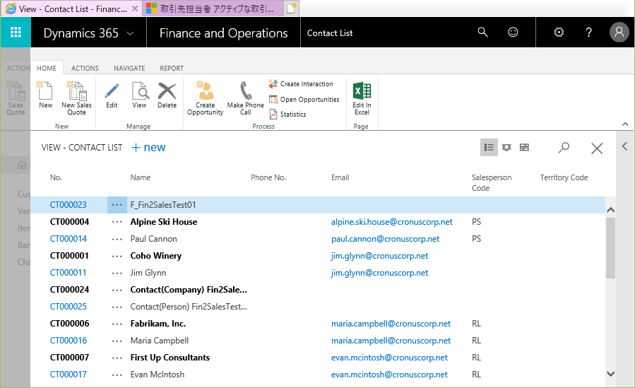This screenshot has width=635, height=388.
Task: Click the '+ new' link
Action: [148, 148]
